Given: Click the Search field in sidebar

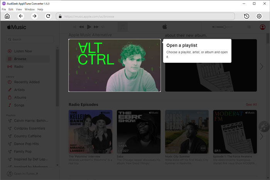Looking at the screenshot, I should pos(30,39).
